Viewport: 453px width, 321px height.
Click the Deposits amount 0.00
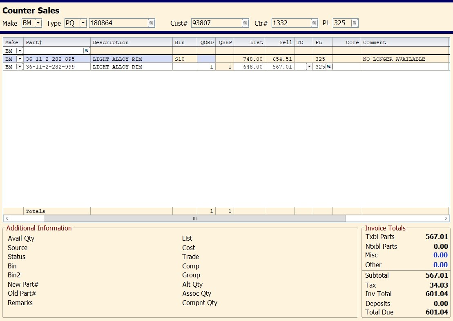[441, 303]
